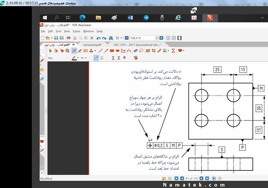Select the Text box tool
Screen dimensions: 268x188
tap(85, 51)
